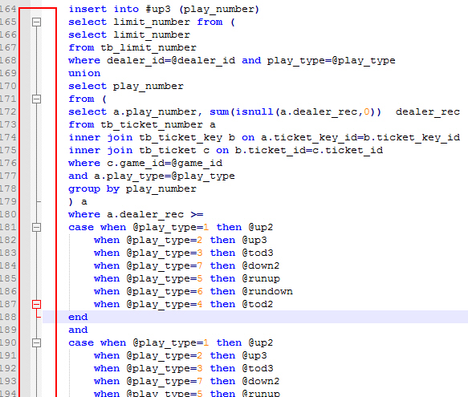Viewport: 468px width, 397px height.
Task: Click 'when @play_type=6 then @rundown' line
Action: coord(193,291)
